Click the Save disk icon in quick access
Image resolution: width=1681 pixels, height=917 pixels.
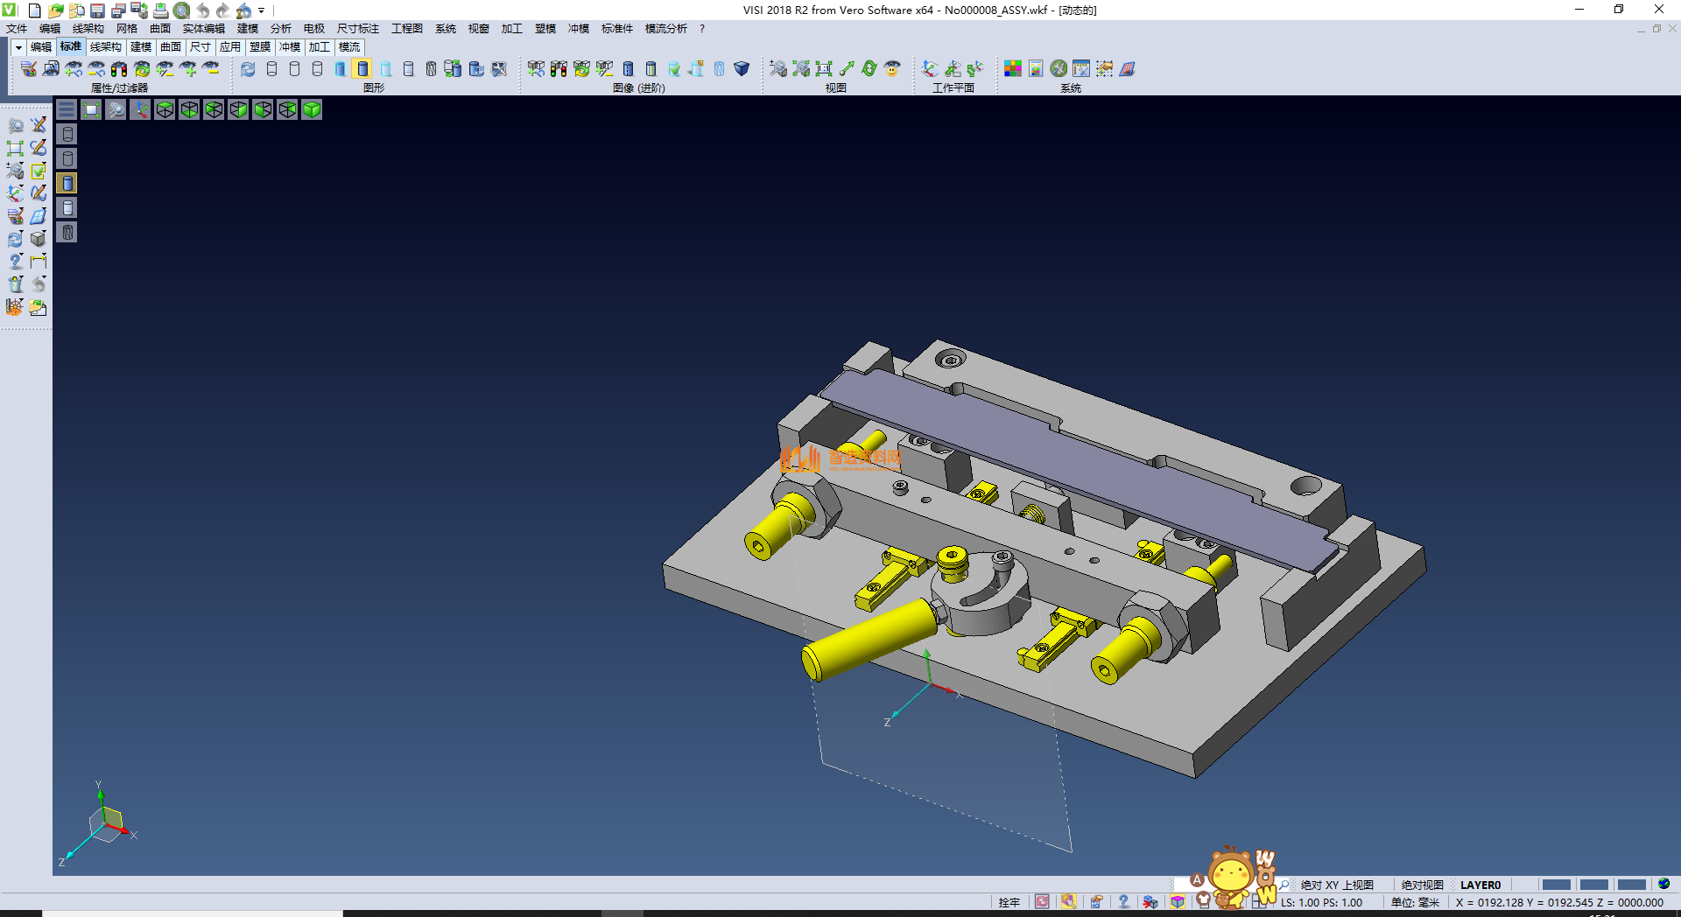point(97,10)
